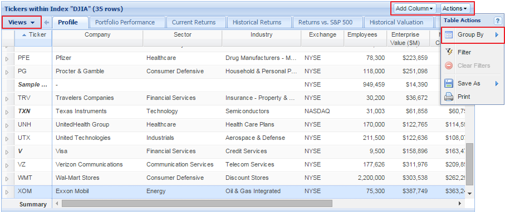505x212 pixels.
Task: Click the Save As floppy disk icon
Action: pos(449,83)
